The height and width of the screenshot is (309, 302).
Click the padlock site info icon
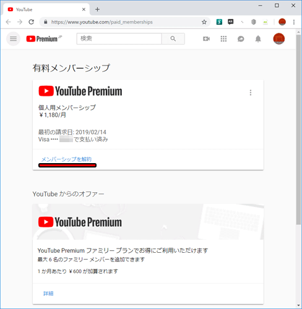(46, 22)
